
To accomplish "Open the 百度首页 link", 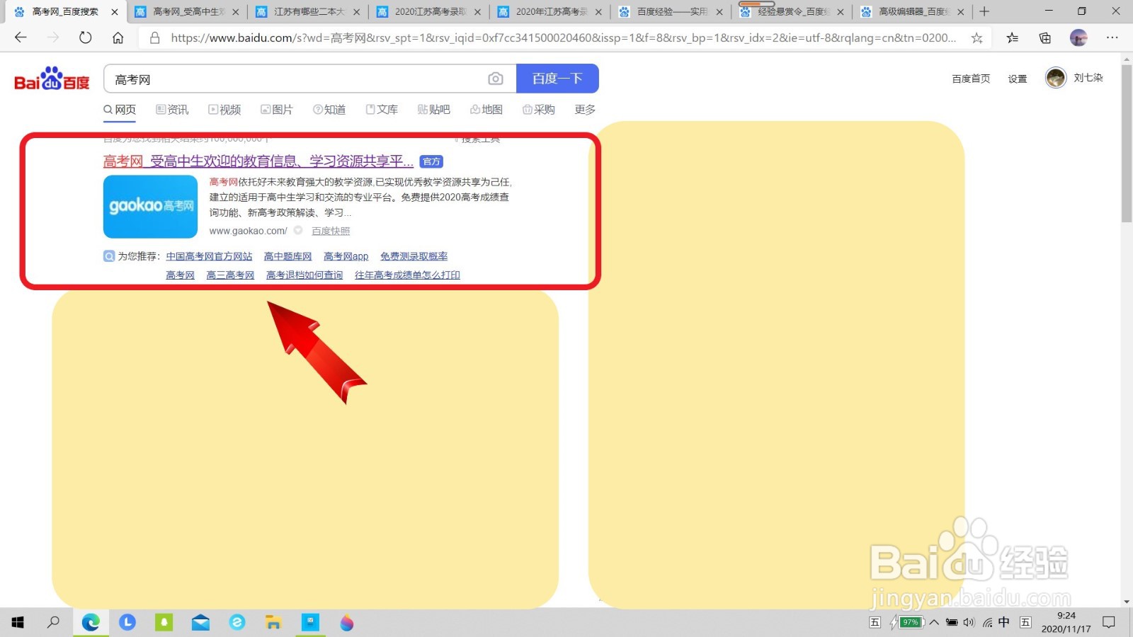I will point(971,79).
